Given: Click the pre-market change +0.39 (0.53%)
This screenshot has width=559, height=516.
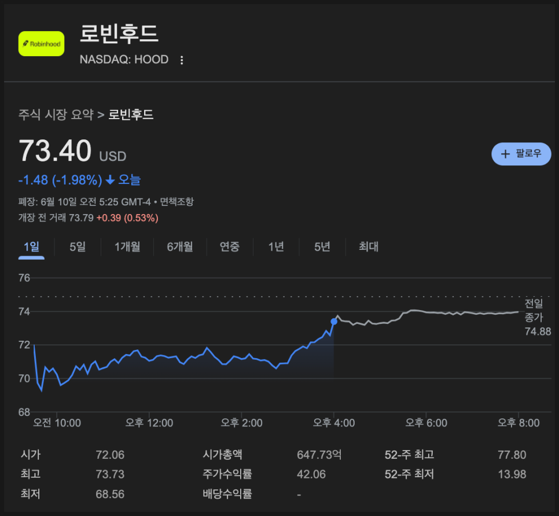Looking at the screenshot, I should 127,218.
